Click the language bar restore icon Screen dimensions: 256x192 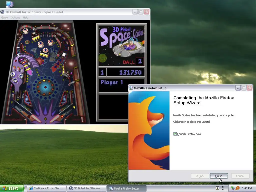(x=223, y=187)
